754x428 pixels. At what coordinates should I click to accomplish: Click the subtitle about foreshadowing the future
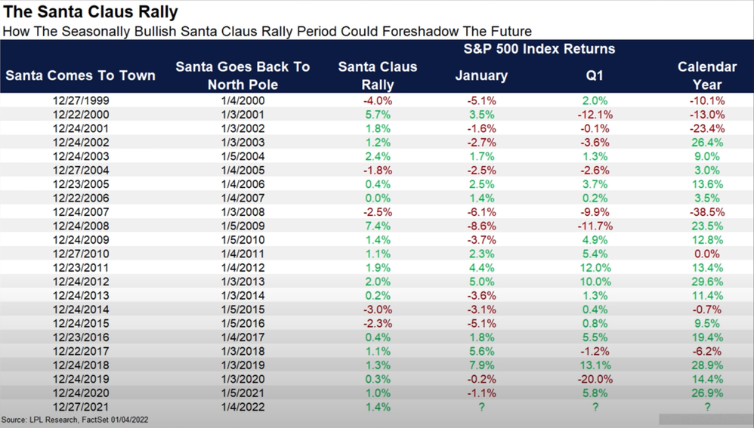point(267,32)
